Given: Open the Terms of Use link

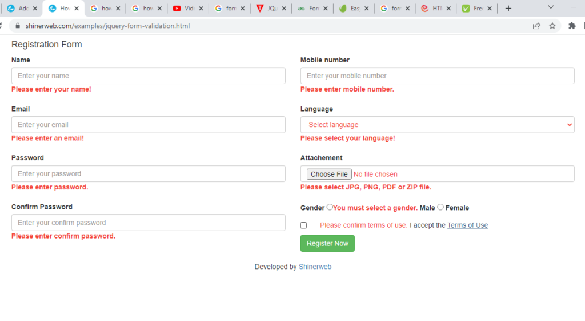Looking at the screenshot, I should 467,225.
